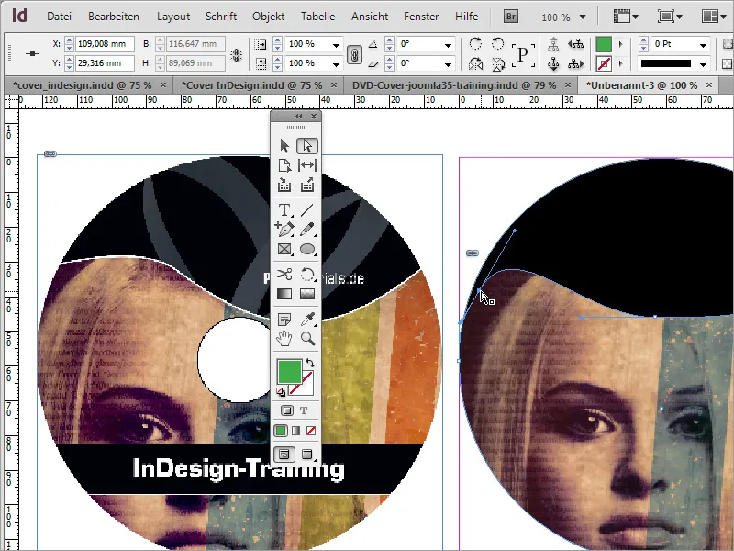This screenshot has width=734, height=551.
Task: Open the Schrift menu
Action: (221, 17)
